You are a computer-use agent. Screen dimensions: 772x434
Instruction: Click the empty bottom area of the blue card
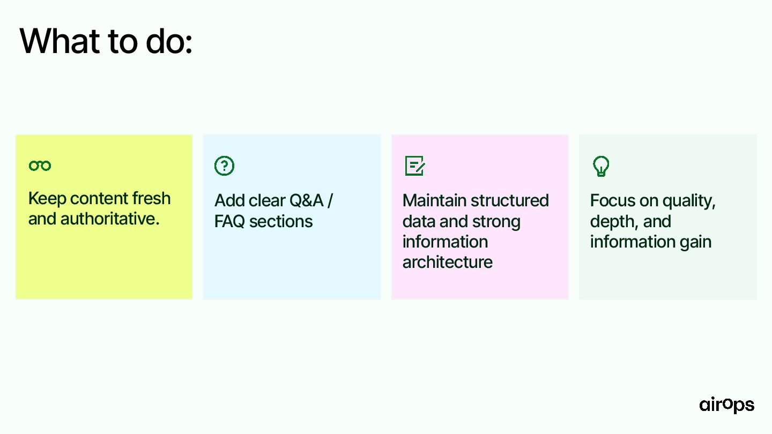tap(292, 268)
